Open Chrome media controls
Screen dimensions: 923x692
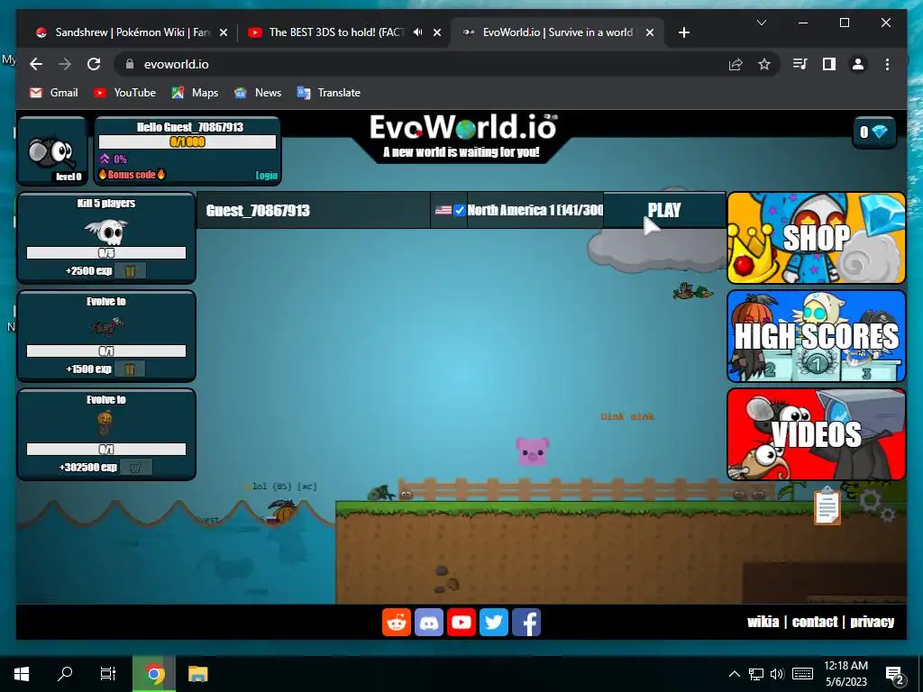[x=800, y=64]
